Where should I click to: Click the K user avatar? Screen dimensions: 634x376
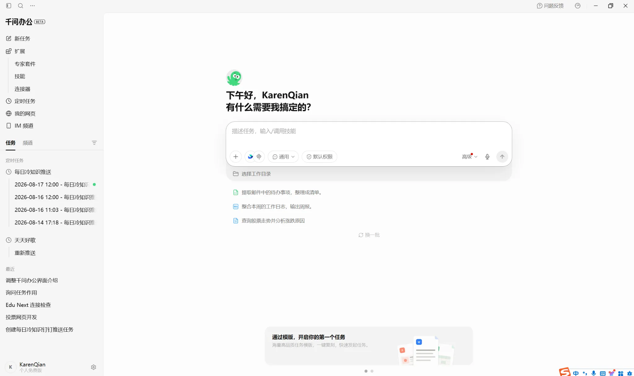[x=11, y=367]
